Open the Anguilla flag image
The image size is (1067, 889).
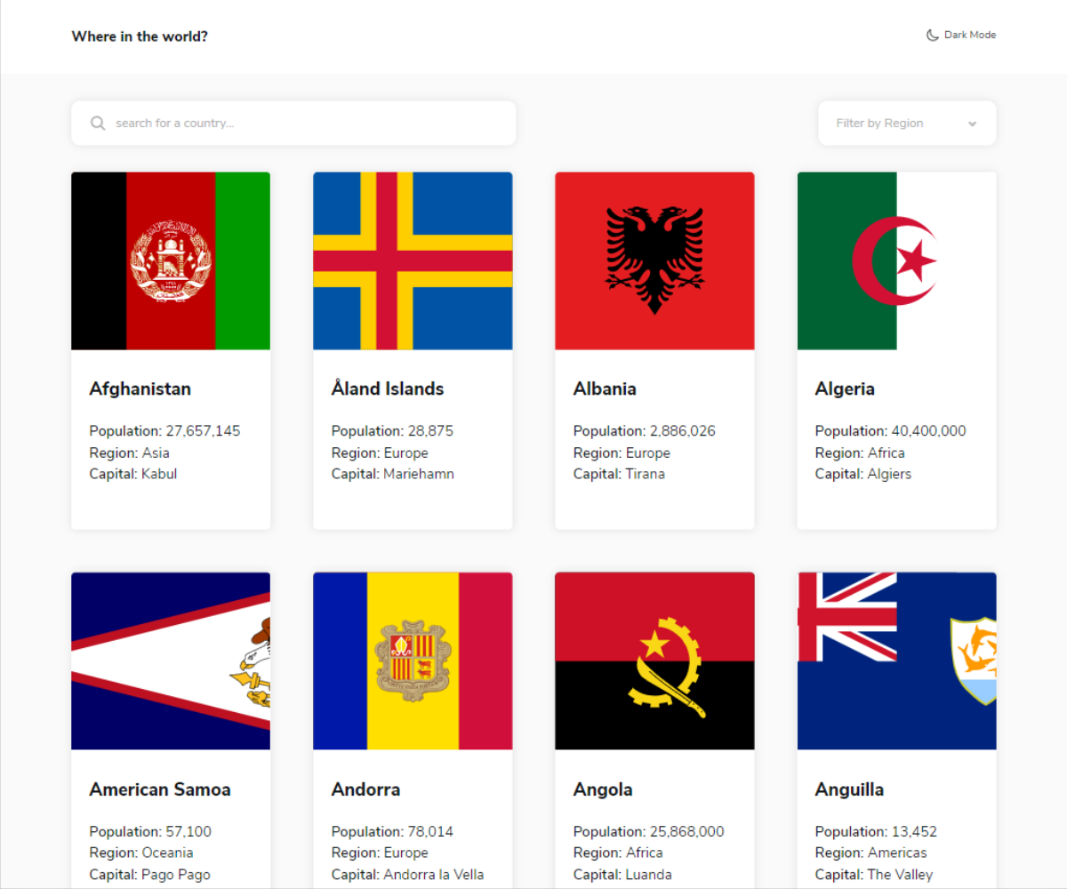(x=896, y=661)
